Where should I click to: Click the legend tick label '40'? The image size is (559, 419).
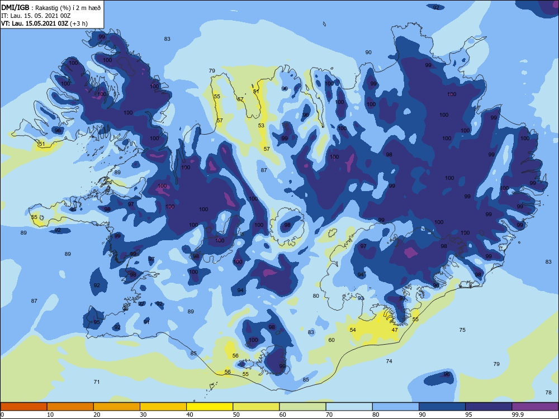[190, 415]
